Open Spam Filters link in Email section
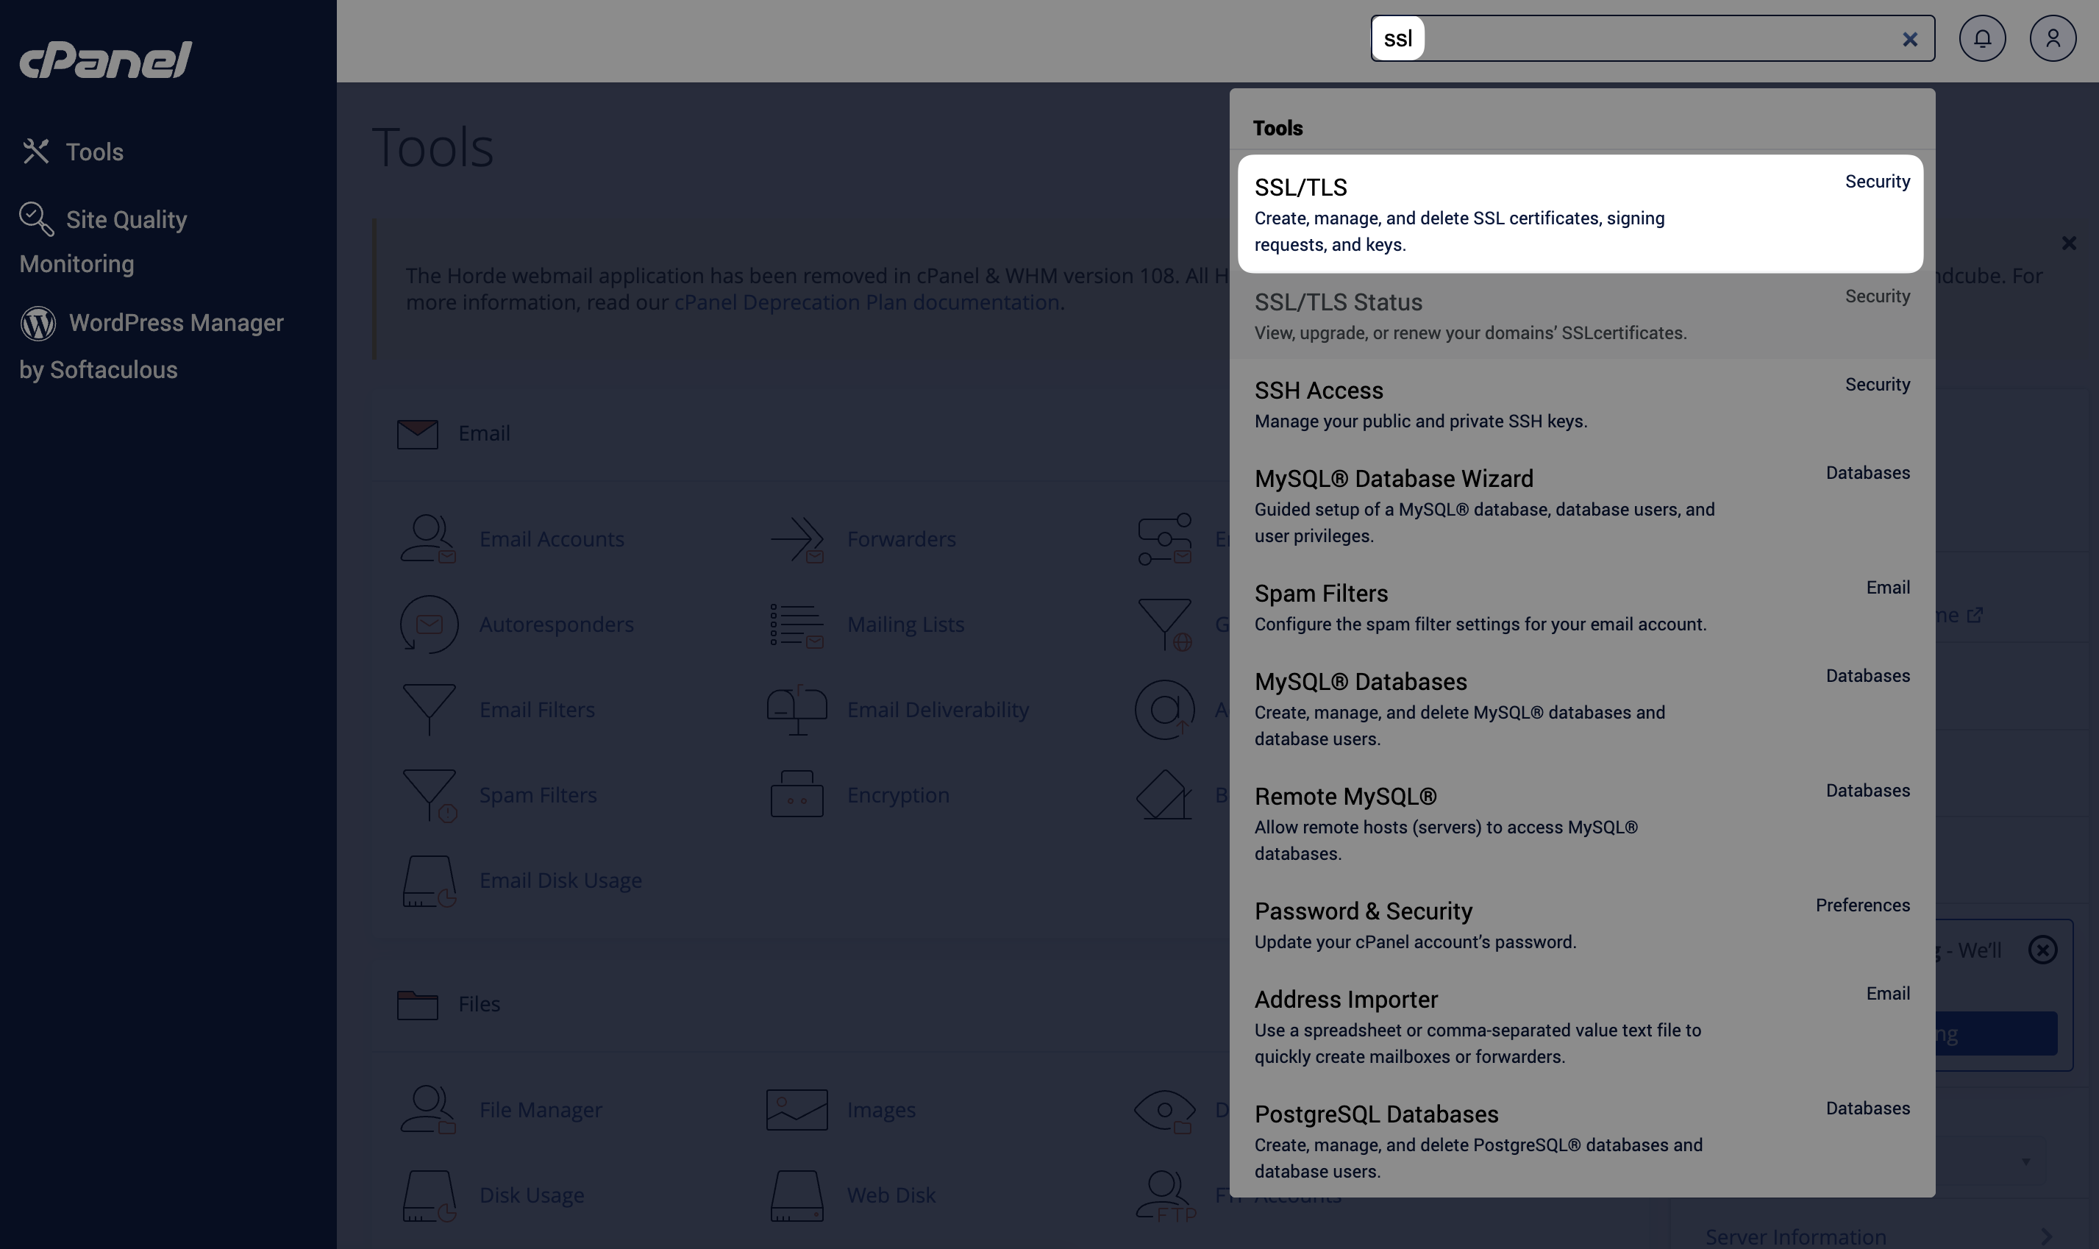Screen dimensions: 2099x1249 point(538,795)
